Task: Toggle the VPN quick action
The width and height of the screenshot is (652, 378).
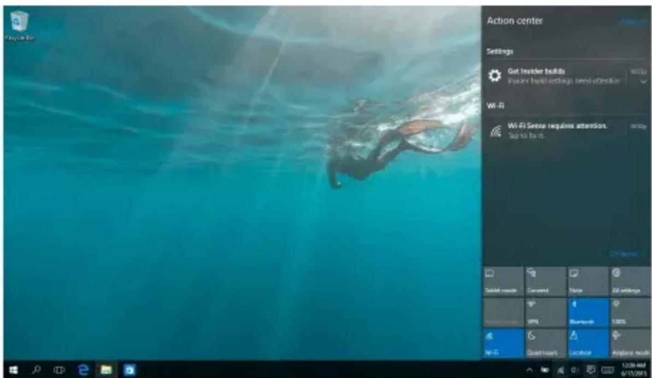Action: (x=545, y=313)
